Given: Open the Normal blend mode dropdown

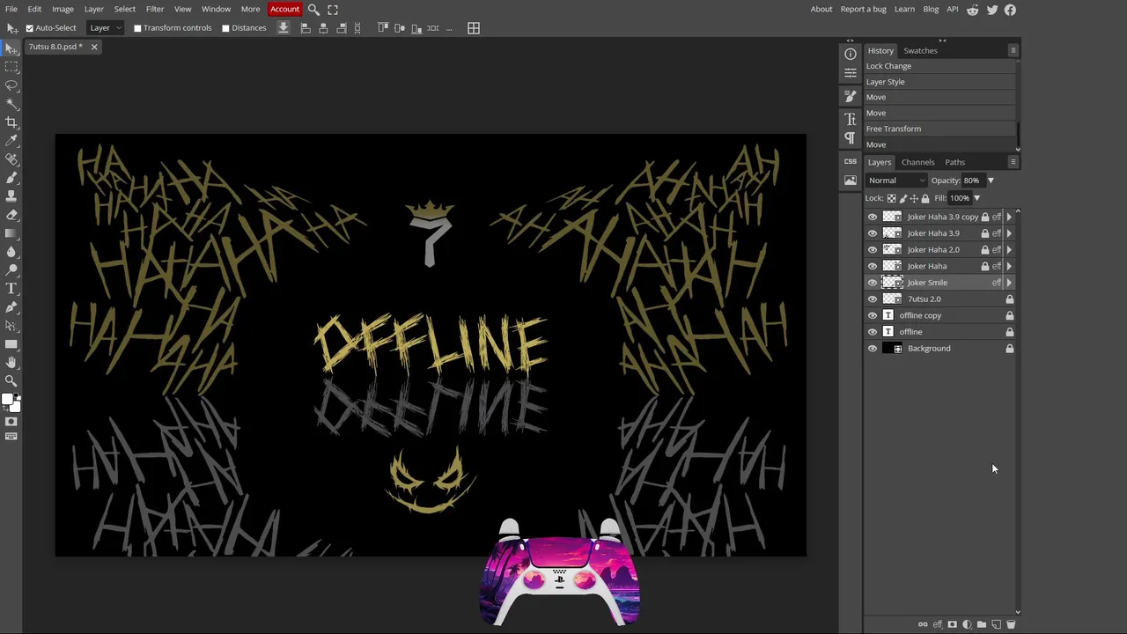Looking at the screenshot, I should point(896,181).
